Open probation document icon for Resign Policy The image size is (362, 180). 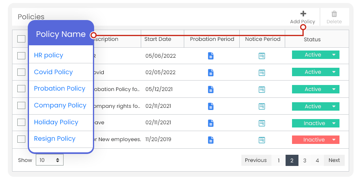(x=210, y=140)
